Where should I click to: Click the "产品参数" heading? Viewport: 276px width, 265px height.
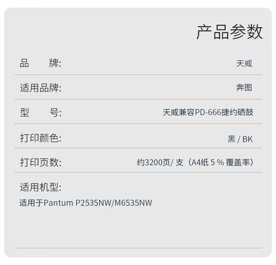point(229,32)
